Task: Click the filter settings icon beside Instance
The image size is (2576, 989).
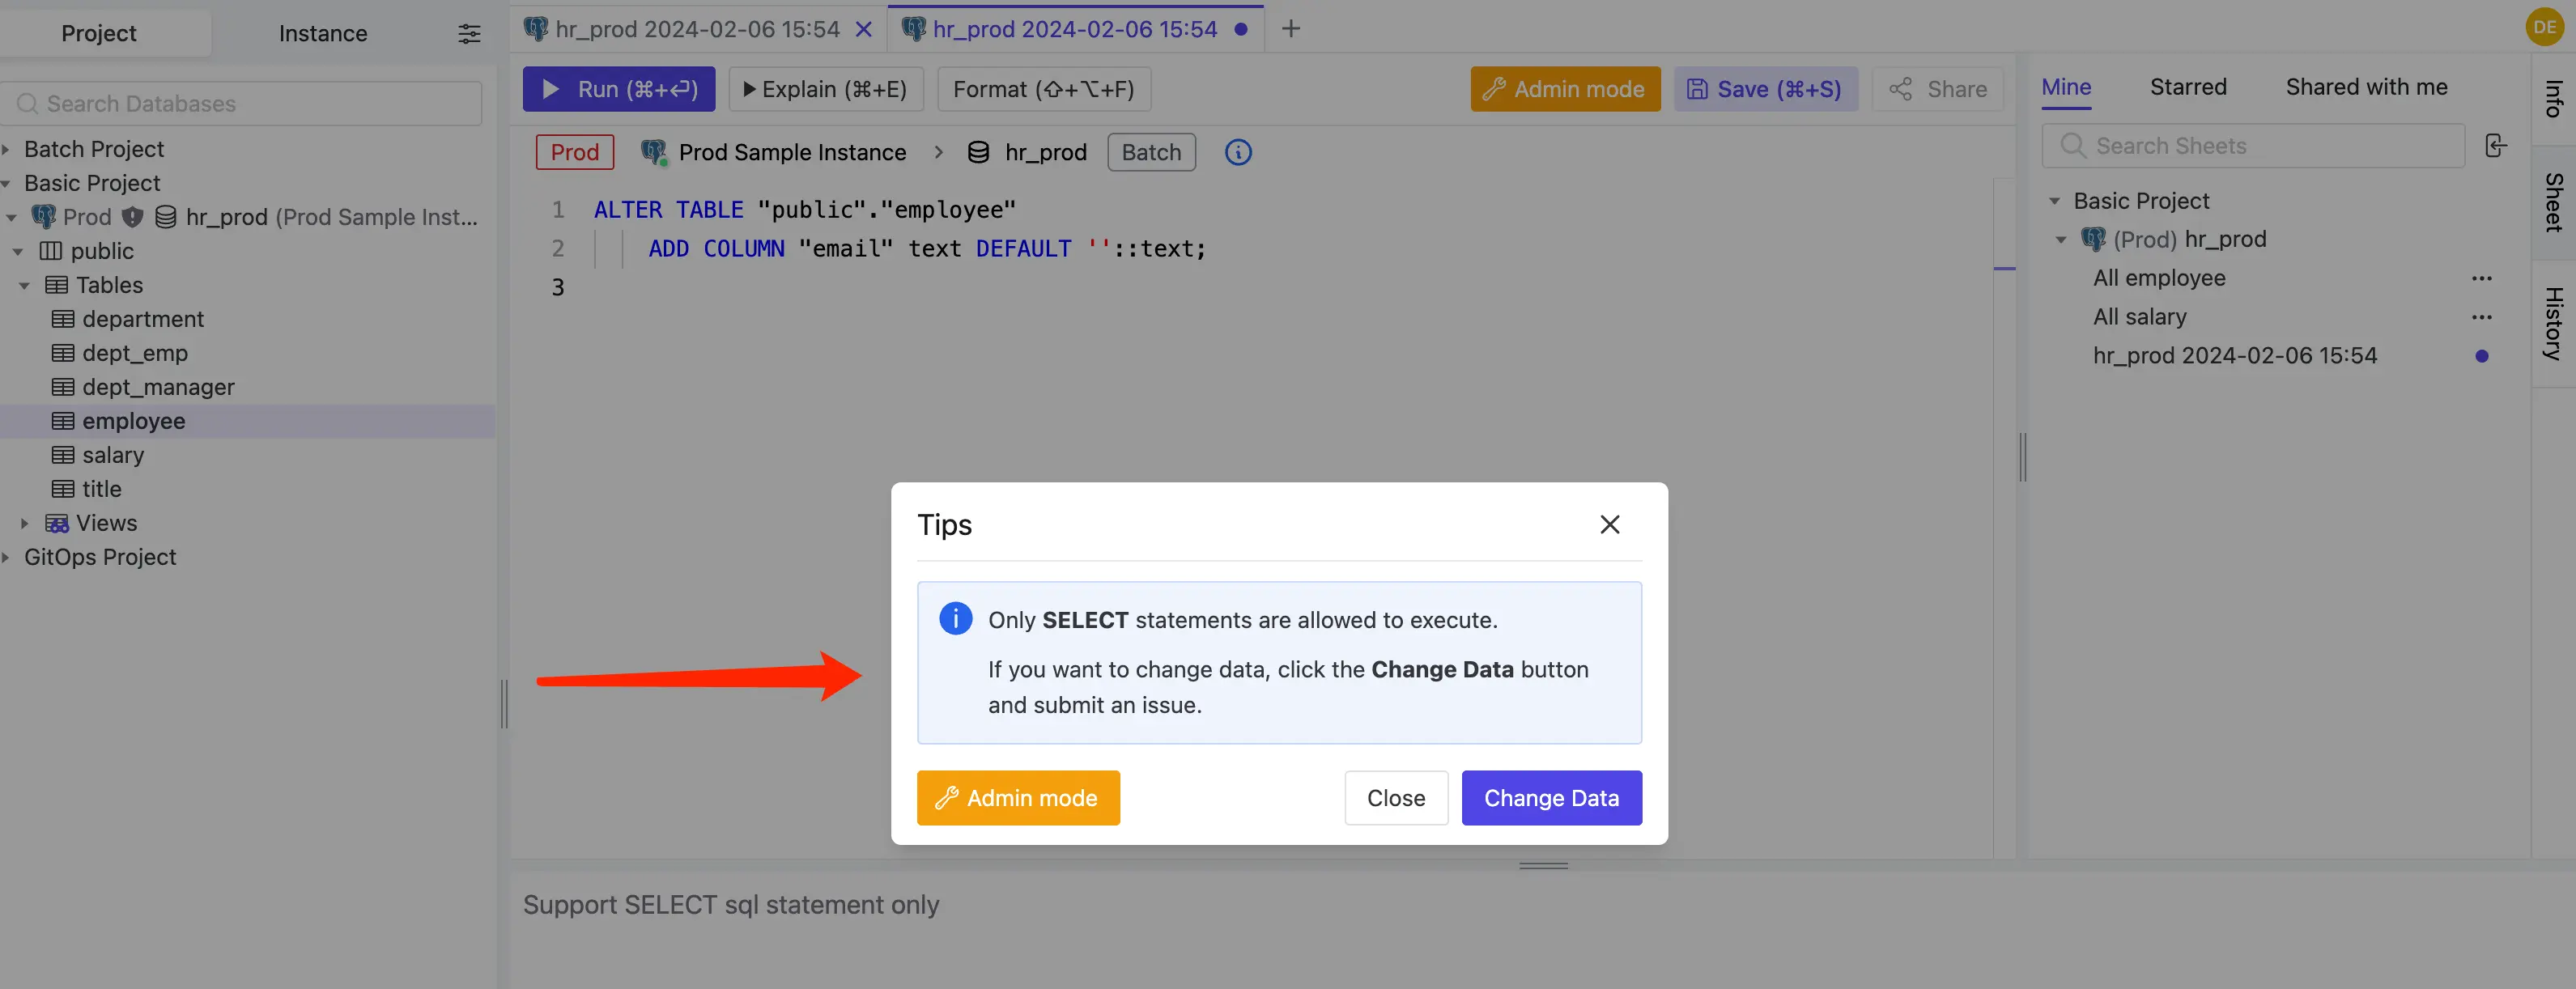Action: [469, 33]
